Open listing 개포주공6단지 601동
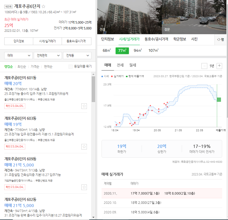 pyautogui.click(x=20, y=78)
